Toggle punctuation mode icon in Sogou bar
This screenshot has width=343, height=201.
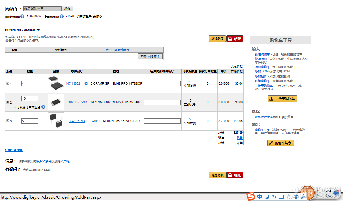tap(274, 197)
